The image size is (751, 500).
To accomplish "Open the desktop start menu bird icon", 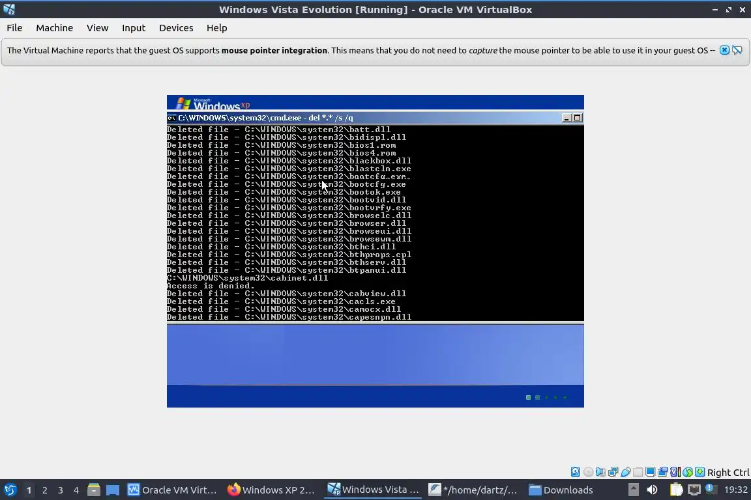I will pos(10,490).
